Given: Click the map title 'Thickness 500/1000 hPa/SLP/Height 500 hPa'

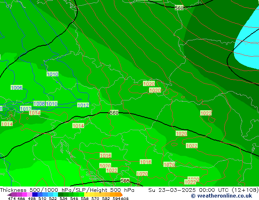Looking at the screenshot, I should [x=67, y=190].
